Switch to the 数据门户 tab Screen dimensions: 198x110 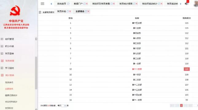78,4
